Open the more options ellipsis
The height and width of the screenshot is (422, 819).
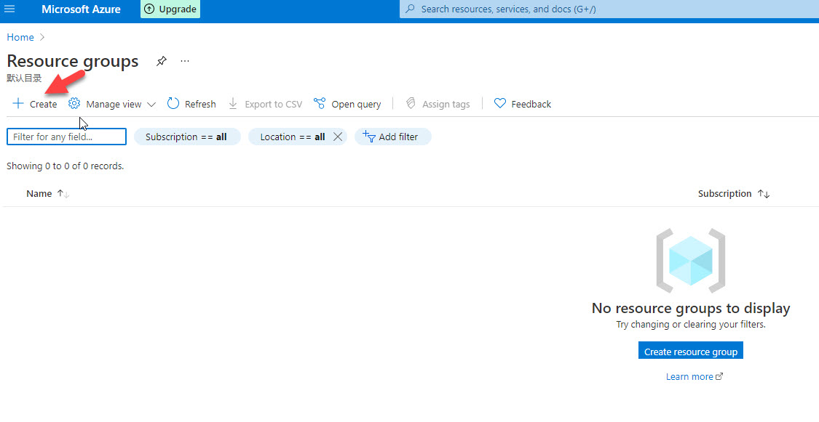click(x=185, y=62)
